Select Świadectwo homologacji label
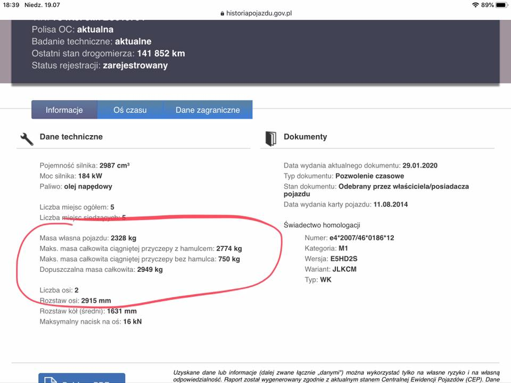 (x=322, y=225)
